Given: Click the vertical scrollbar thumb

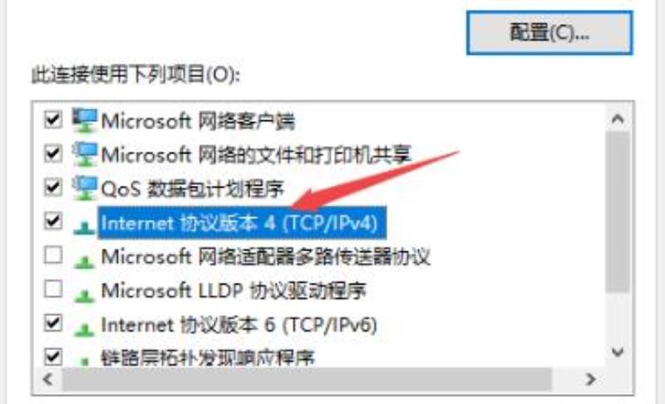Looking at the screenshot, I should pos(618,212).
